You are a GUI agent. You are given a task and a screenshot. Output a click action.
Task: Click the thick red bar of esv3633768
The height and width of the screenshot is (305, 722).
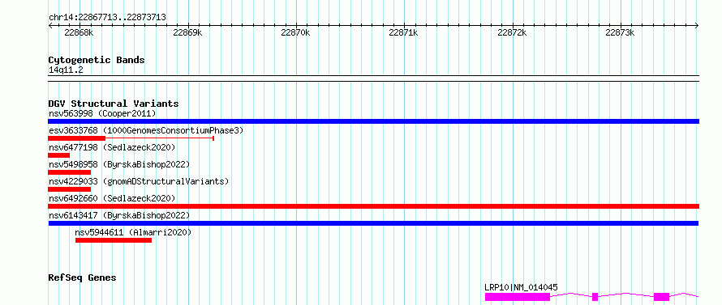coord(76,138)
